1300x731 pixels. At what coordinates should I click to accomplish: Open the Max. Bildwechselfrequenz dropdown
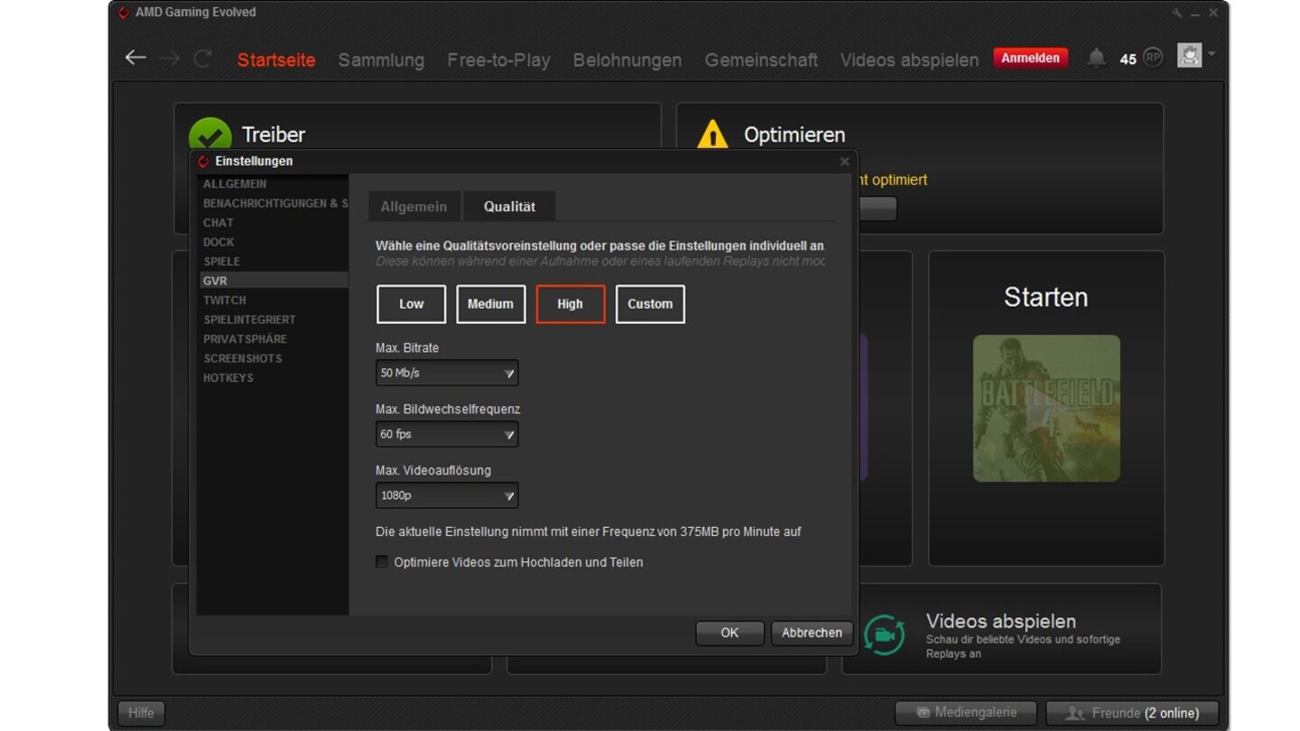click(447, 434)
